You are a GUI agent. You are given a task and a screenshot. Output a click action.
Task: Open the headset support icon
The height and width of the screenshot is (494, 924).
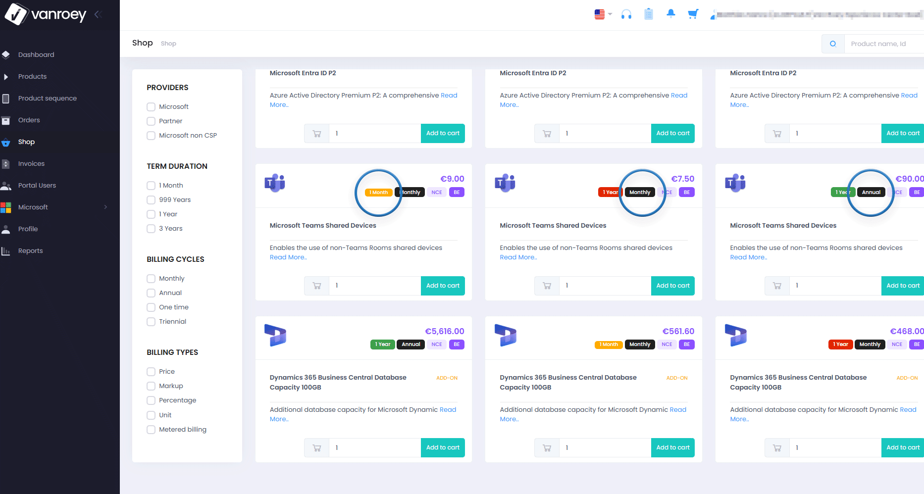pyautogui.click(x=626, y=14)
